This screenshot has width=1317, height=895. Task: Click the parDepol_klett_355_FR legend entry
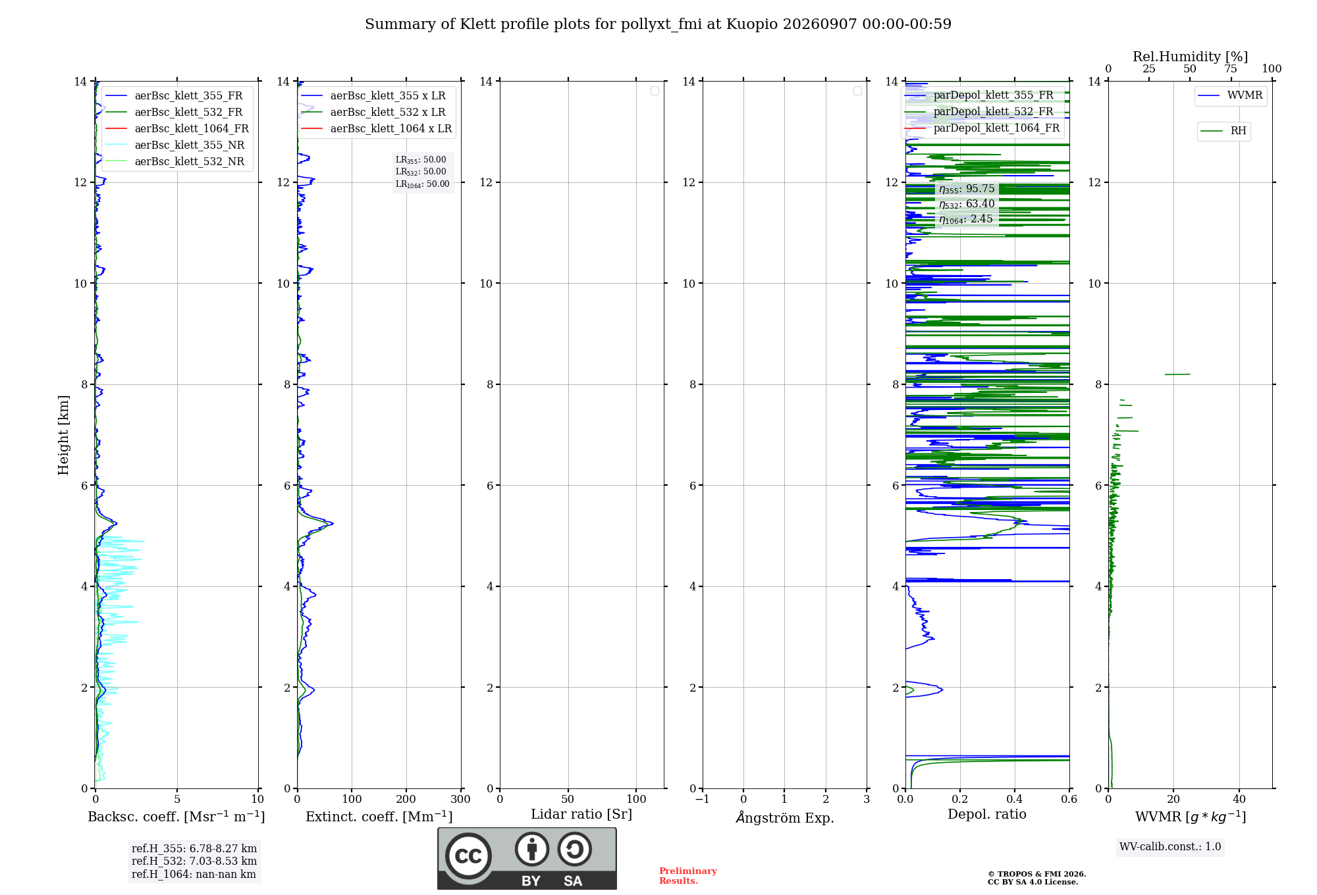tap(979, 95)
